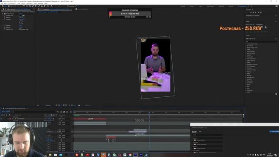Expand the Color Correction effects category

246,59
